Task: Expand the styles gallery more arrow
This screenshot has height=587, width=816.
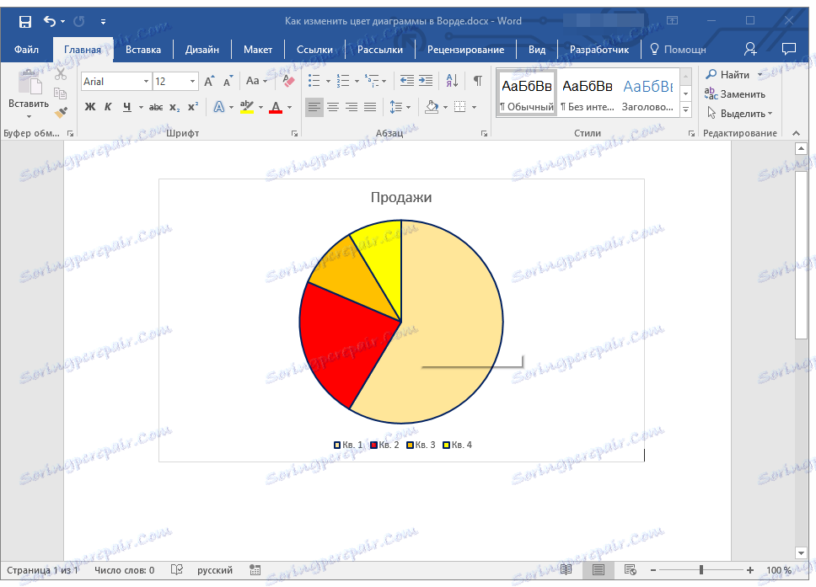Action: [x=686, y=109]
